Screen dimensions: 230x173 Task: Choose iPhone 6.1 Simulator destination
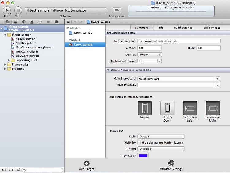[x=70, y=10]
